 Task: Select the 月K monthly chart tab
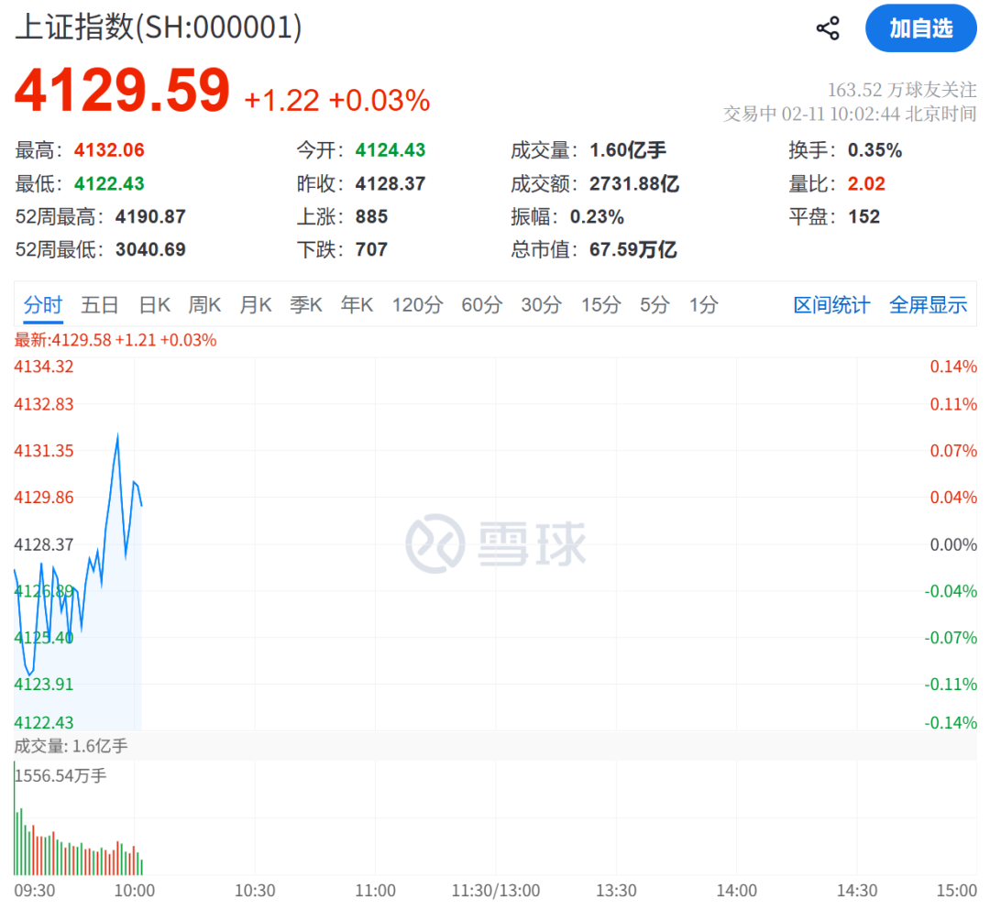(255, 305)
